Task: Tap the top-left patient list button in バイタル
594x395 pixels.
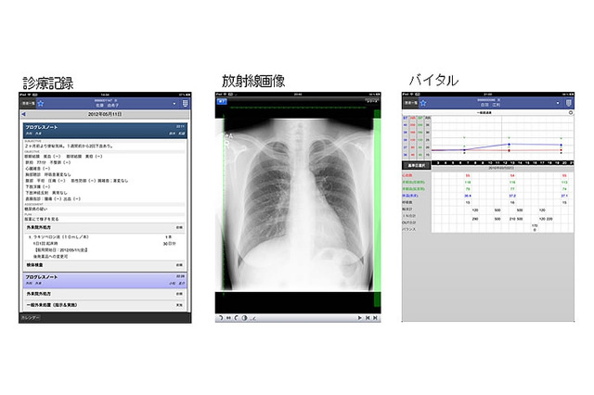Action: tap(410, 103)
